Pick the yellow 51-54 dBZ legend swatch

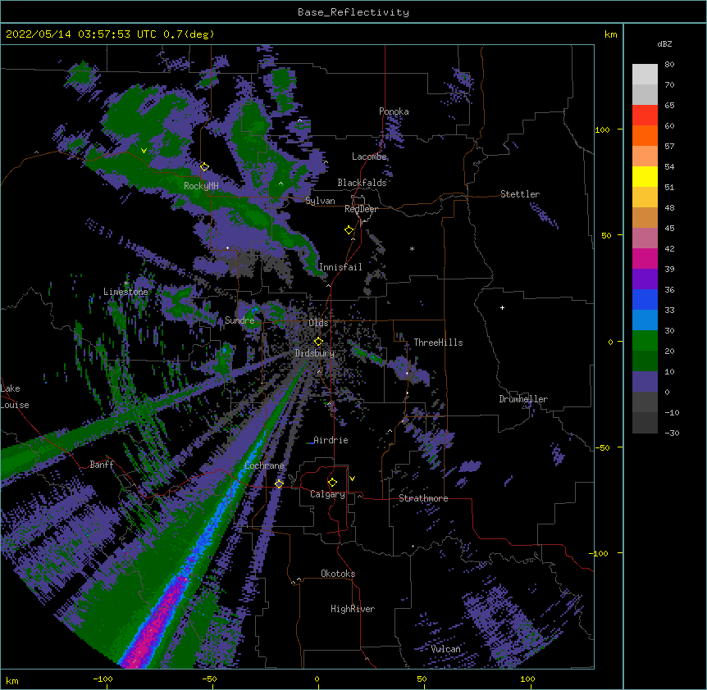(645, 176)
